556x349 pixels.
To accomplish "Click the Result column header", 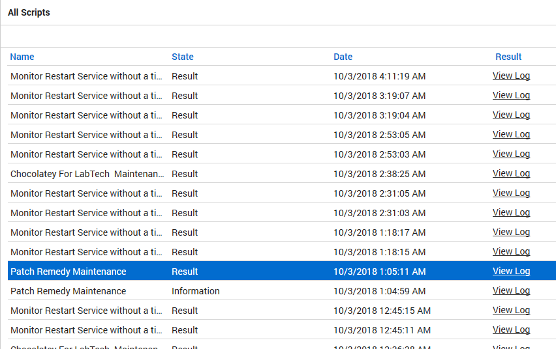I will (508, 57).
